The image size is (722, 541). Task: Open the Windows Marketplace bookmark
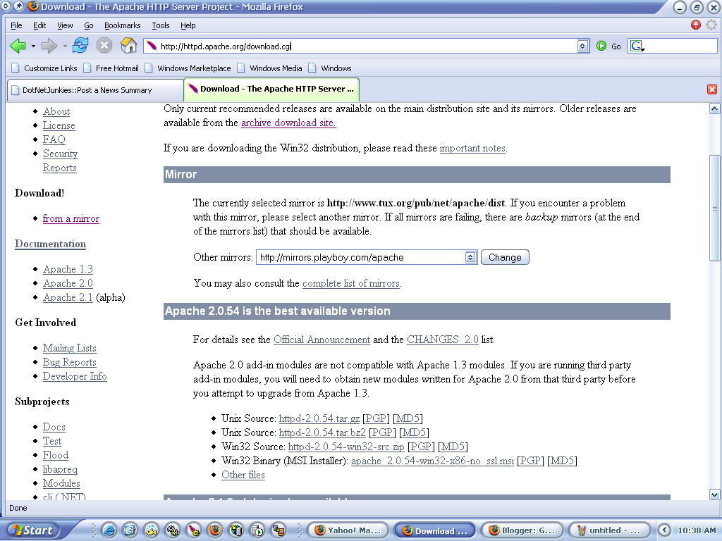188,68
